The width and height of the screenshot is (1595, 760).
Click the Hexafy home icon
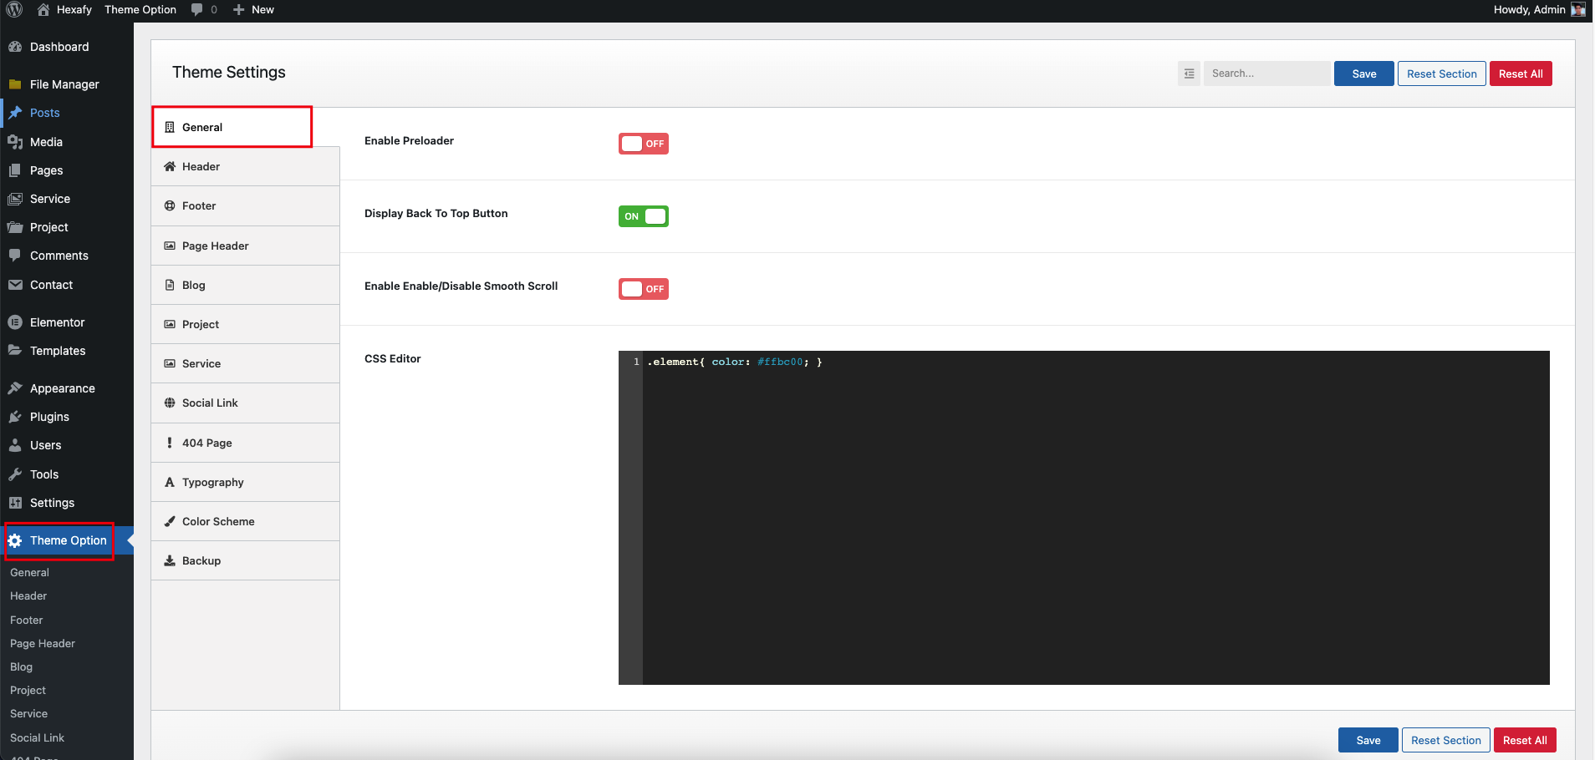point(43,9)
